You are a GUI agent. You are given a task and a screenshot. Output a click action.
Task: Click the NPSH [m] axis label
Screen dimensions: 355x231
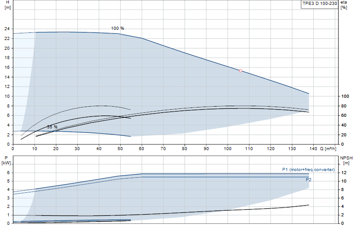346,160
